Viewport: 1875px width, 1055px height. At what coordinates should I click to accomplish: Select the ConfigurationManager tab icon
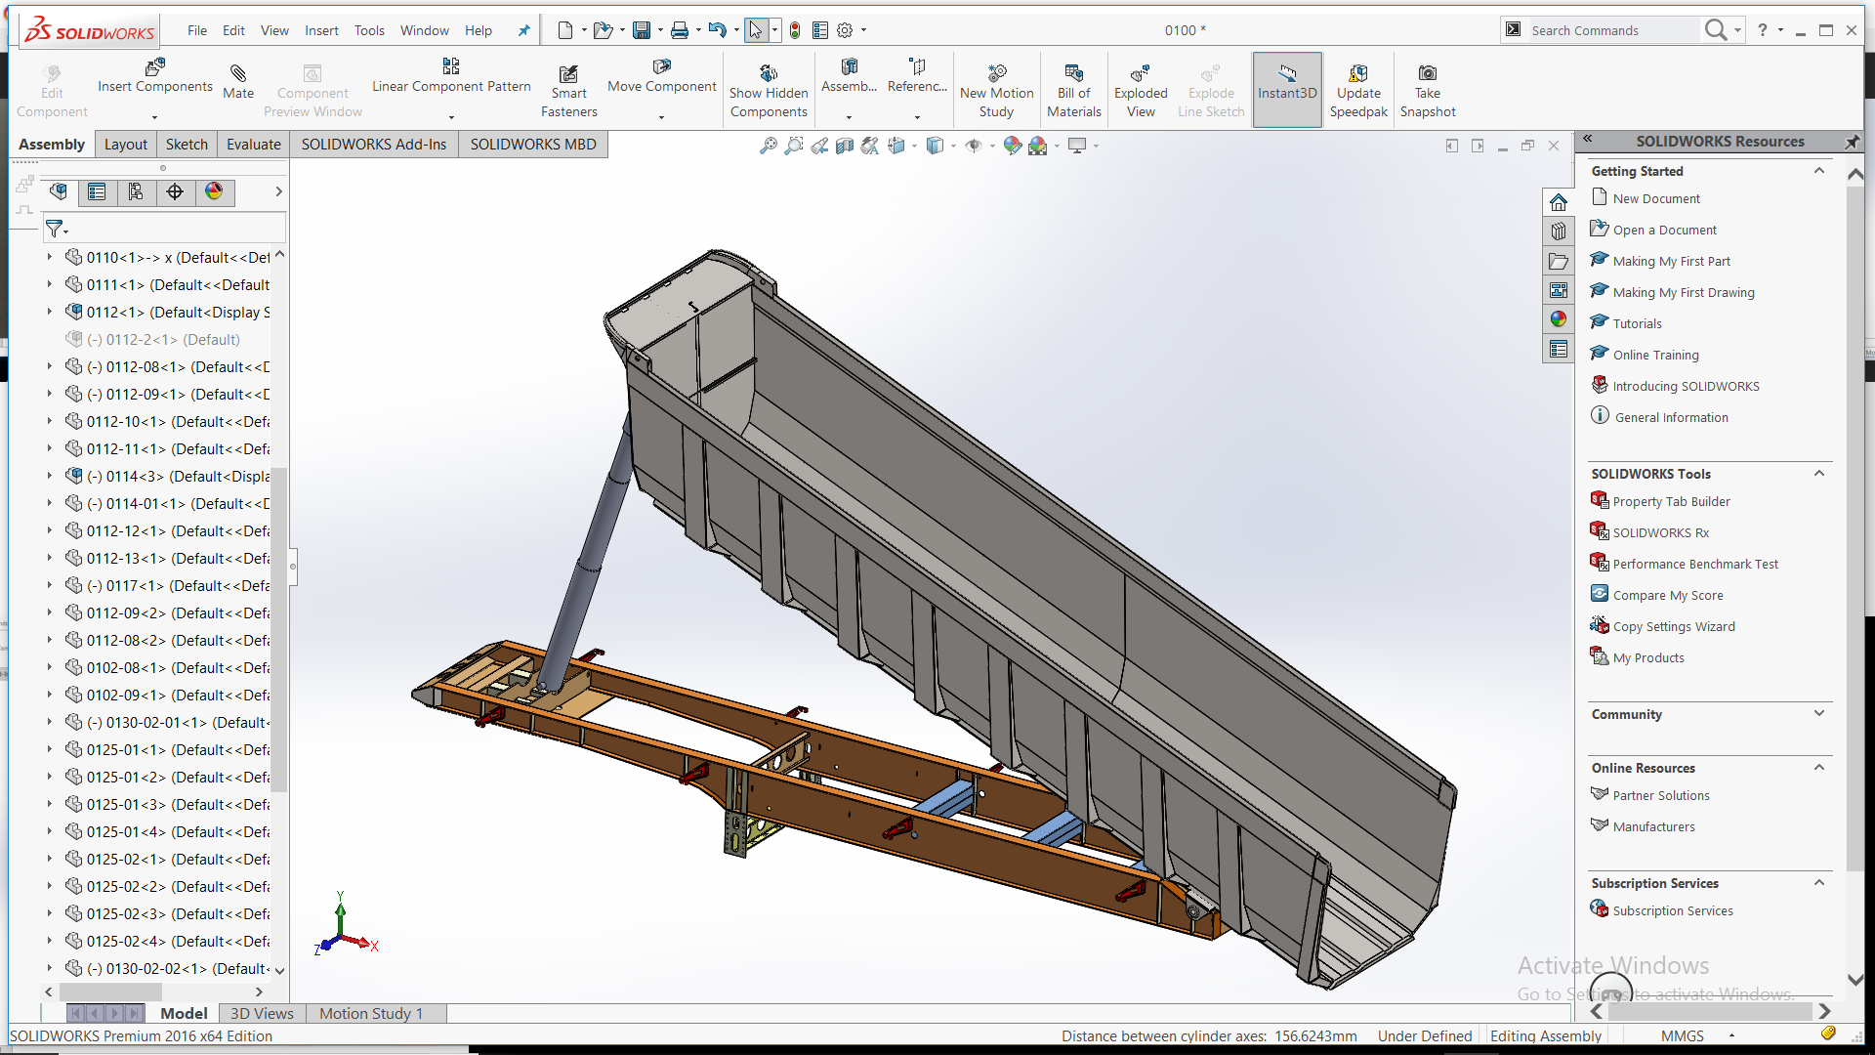tap(136, 191)
